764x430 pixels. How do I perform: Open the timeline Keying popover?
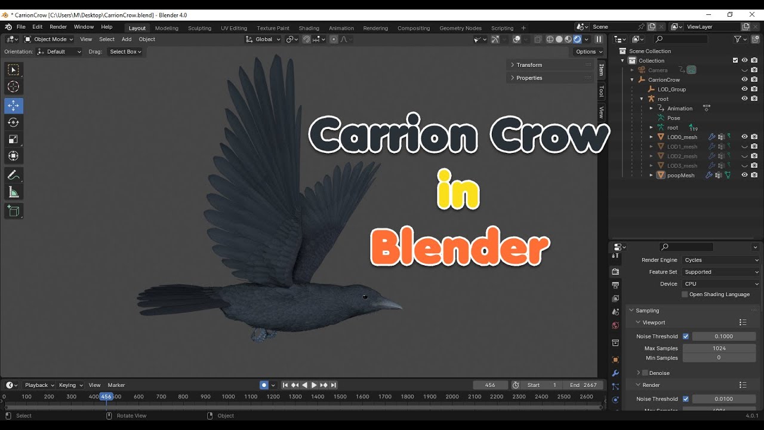point(70,385)
